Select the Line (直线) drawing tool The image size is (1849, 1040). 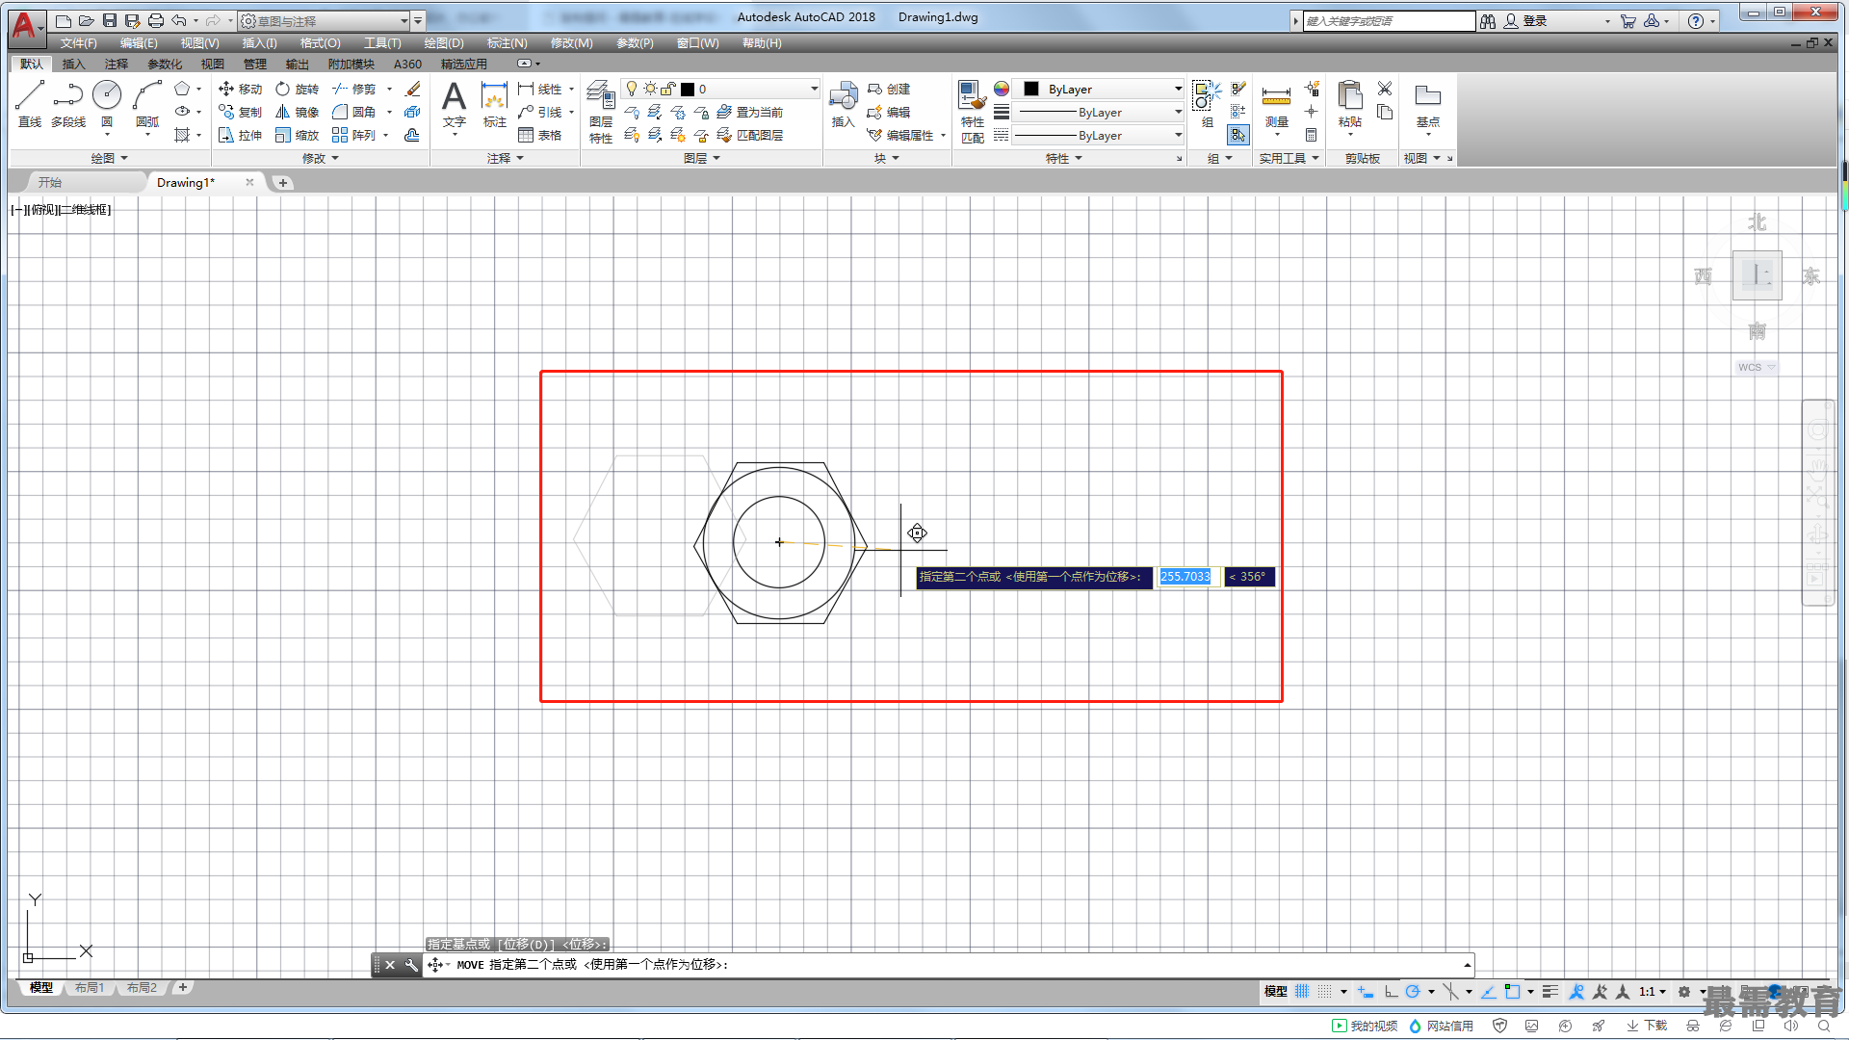pos(29,104)
